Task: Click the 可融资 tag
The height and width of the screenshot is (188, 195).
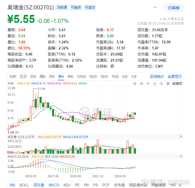Action: (76, 7)
